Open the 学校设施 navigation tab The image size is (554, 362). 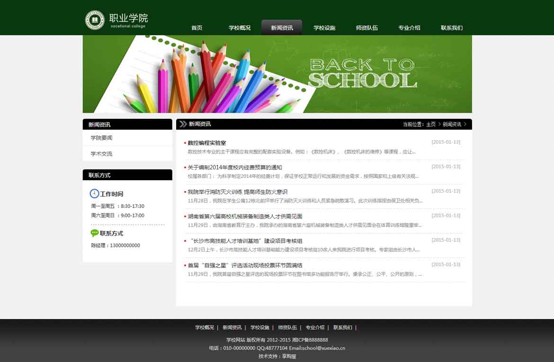pos(324,27)
